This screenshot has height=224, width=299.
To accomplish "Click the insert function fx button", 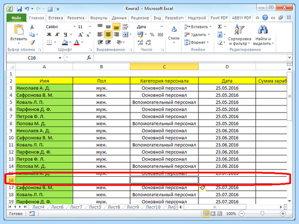I will coord(89,58).
